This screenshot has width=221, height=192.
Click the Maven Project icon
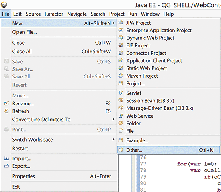coord(121,76)
